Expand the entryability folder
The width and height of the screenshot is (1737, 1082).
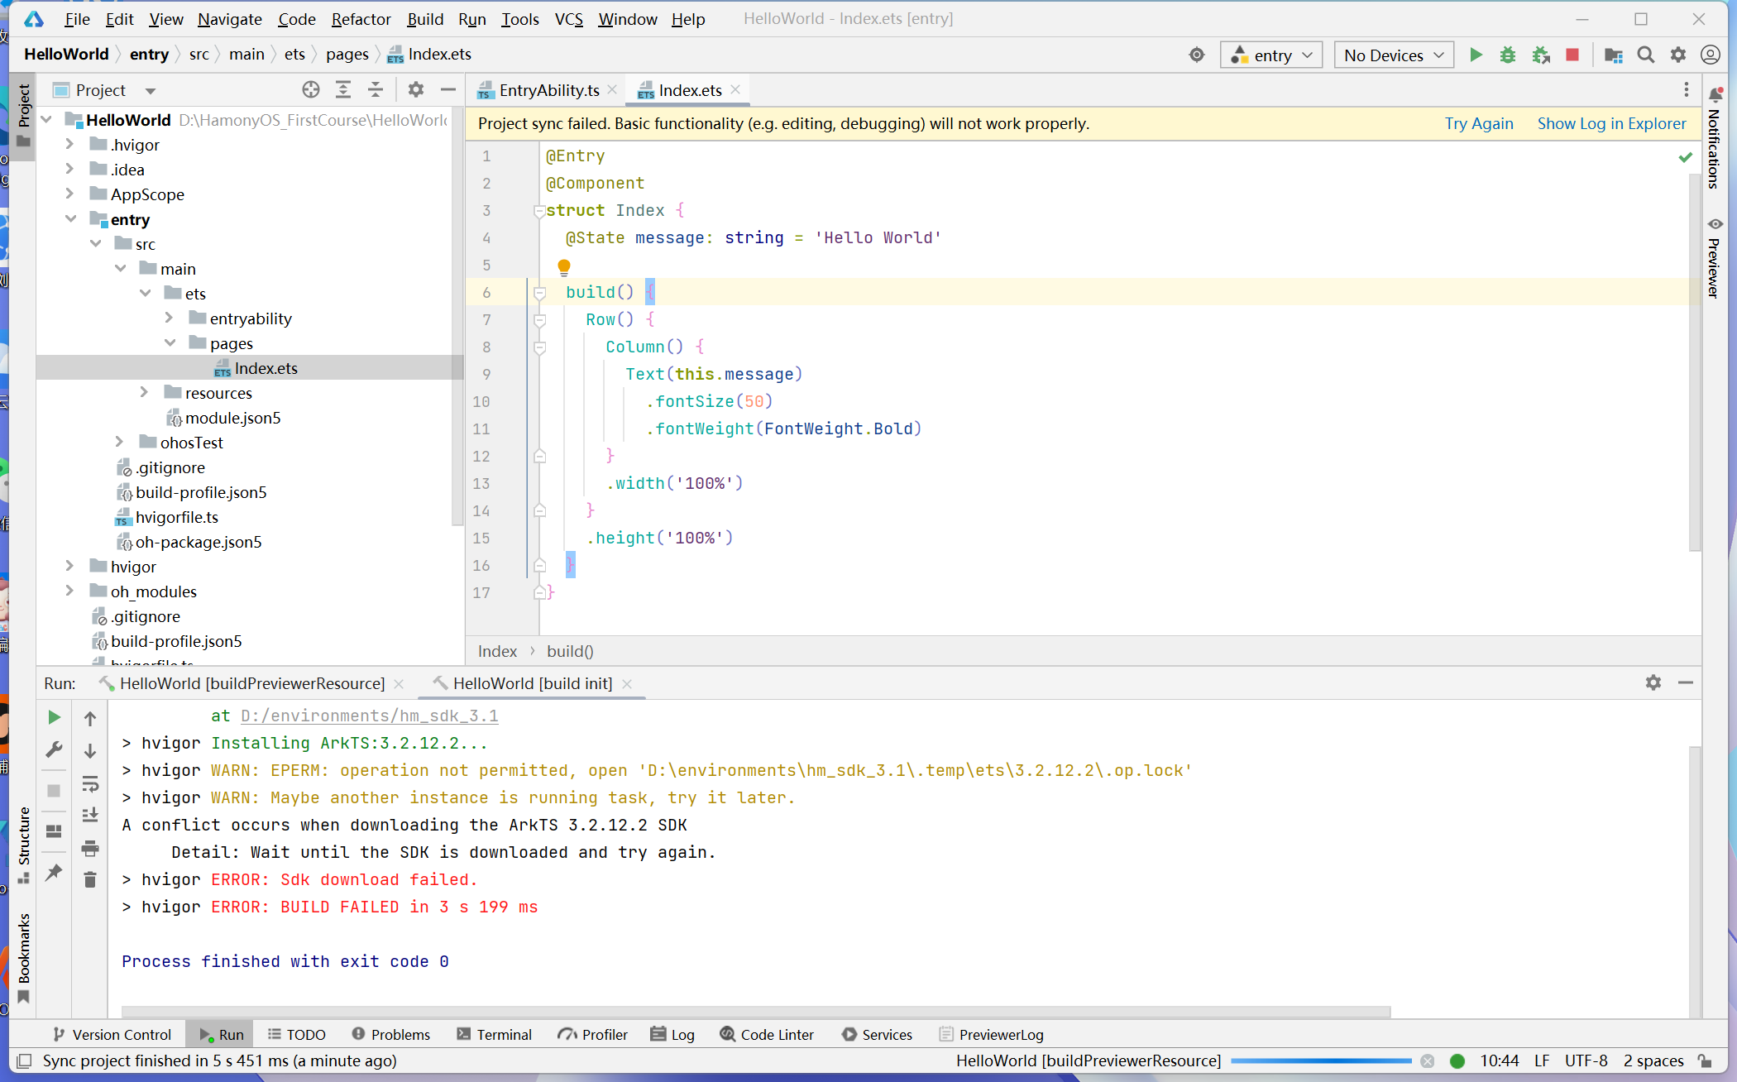170,318
